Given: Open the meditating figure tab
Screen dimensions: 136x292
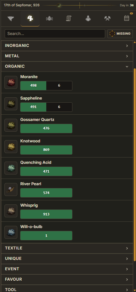Looking at the screenshot, I should [x=88, y=19].
